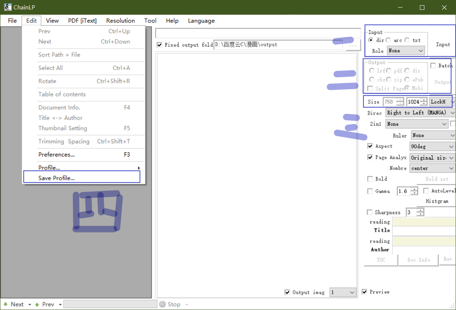
Task: Open the Profile... submenu
Action: coord(84,168)
